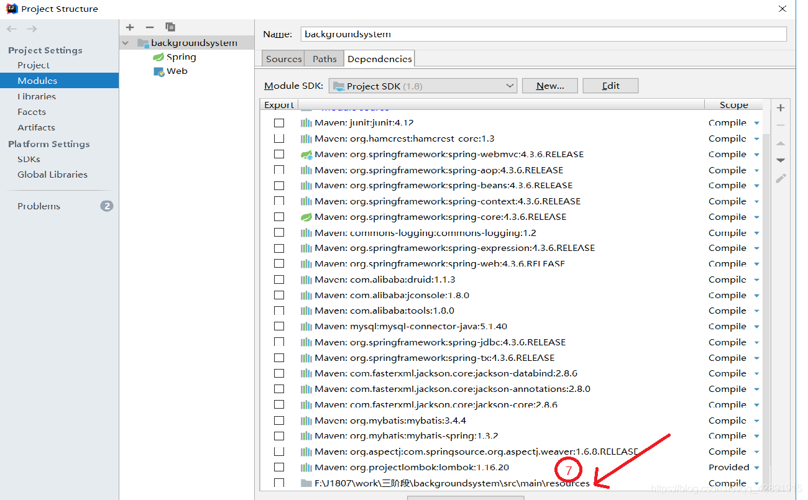Edit the dependency with the pencil icon
The width and height of the screenshot is (808, 500).
click(781, 178)
